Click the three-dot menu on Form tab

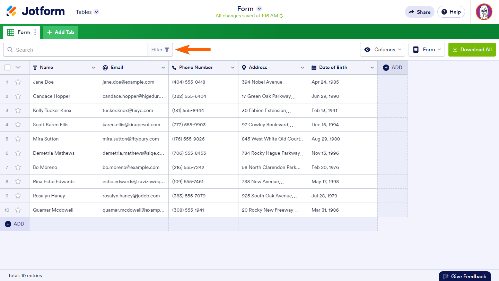pos(35,32)
